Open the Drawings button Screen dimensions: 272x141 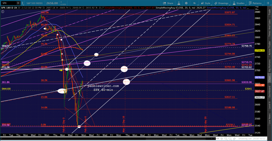coord(221,3)
